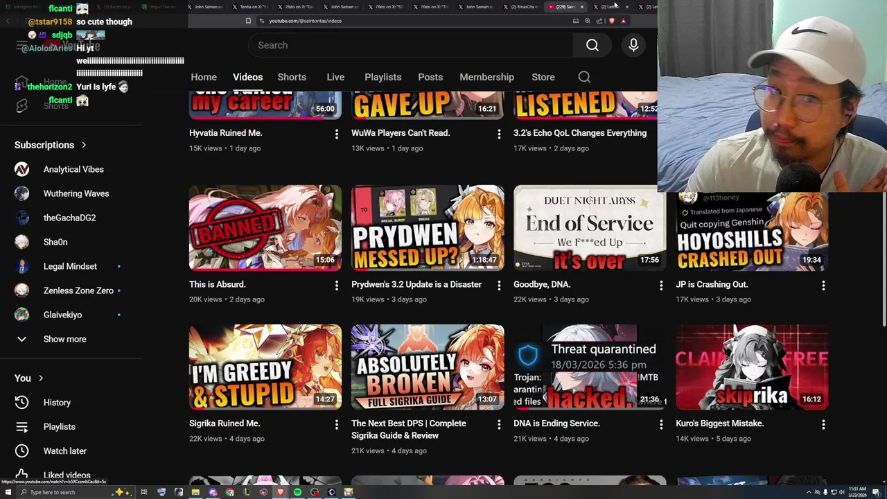Open File Explorer from the taskbar

195,492
